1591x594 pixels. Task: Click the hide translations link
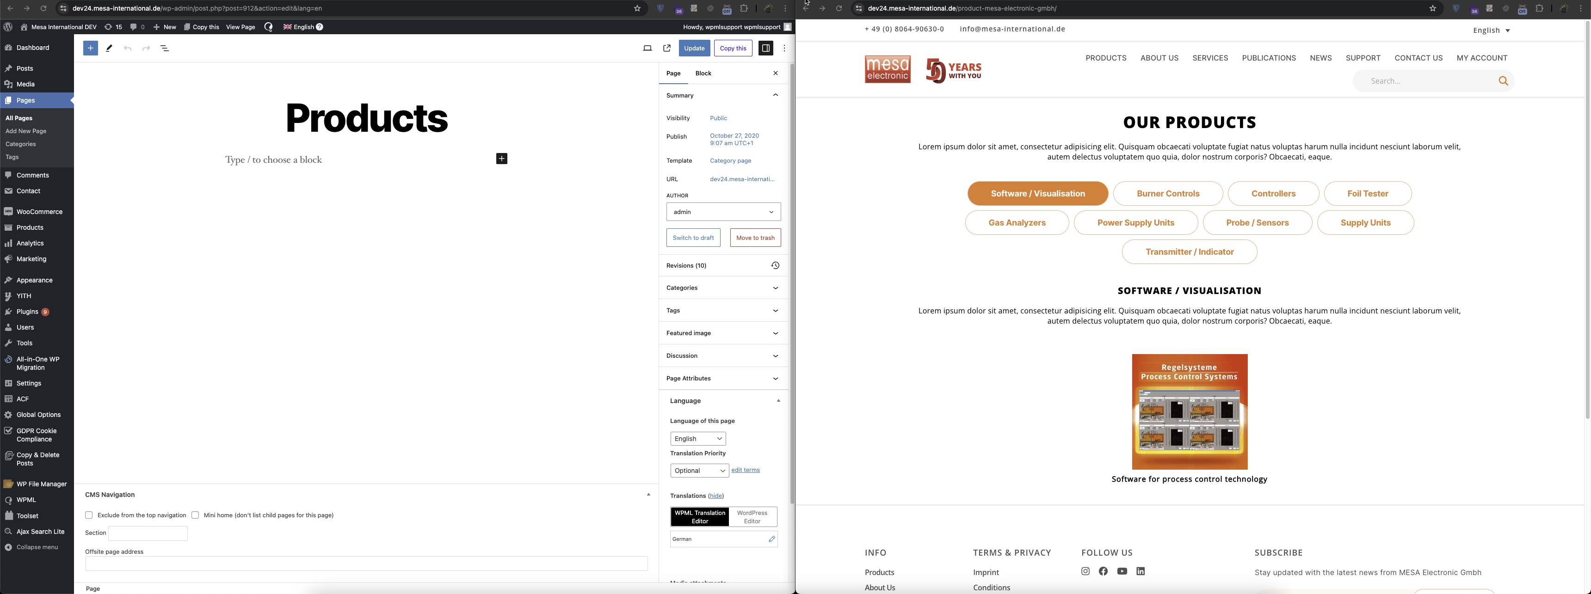[x=716, y=496]
